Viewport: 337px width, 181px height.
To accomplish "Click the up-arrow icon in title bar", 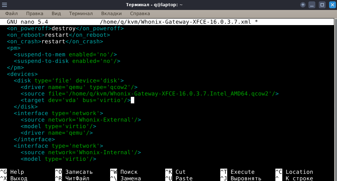I will point(303,5).
